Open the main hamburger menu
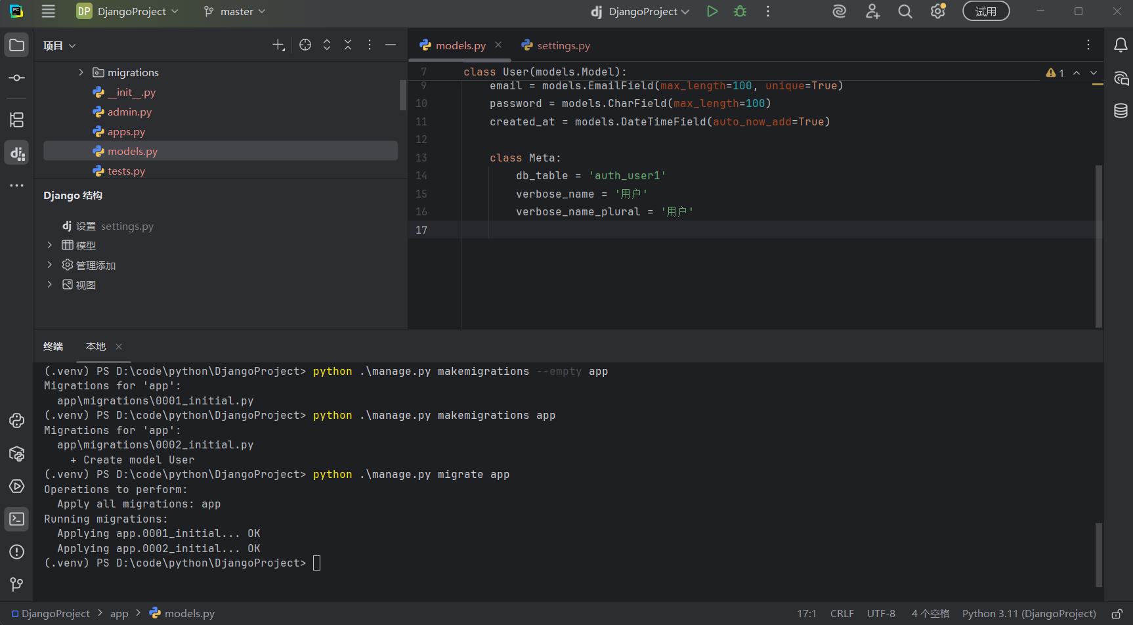Image resolution: width=1133 pixels, height=625 pixels. click(x=48, y=11)
